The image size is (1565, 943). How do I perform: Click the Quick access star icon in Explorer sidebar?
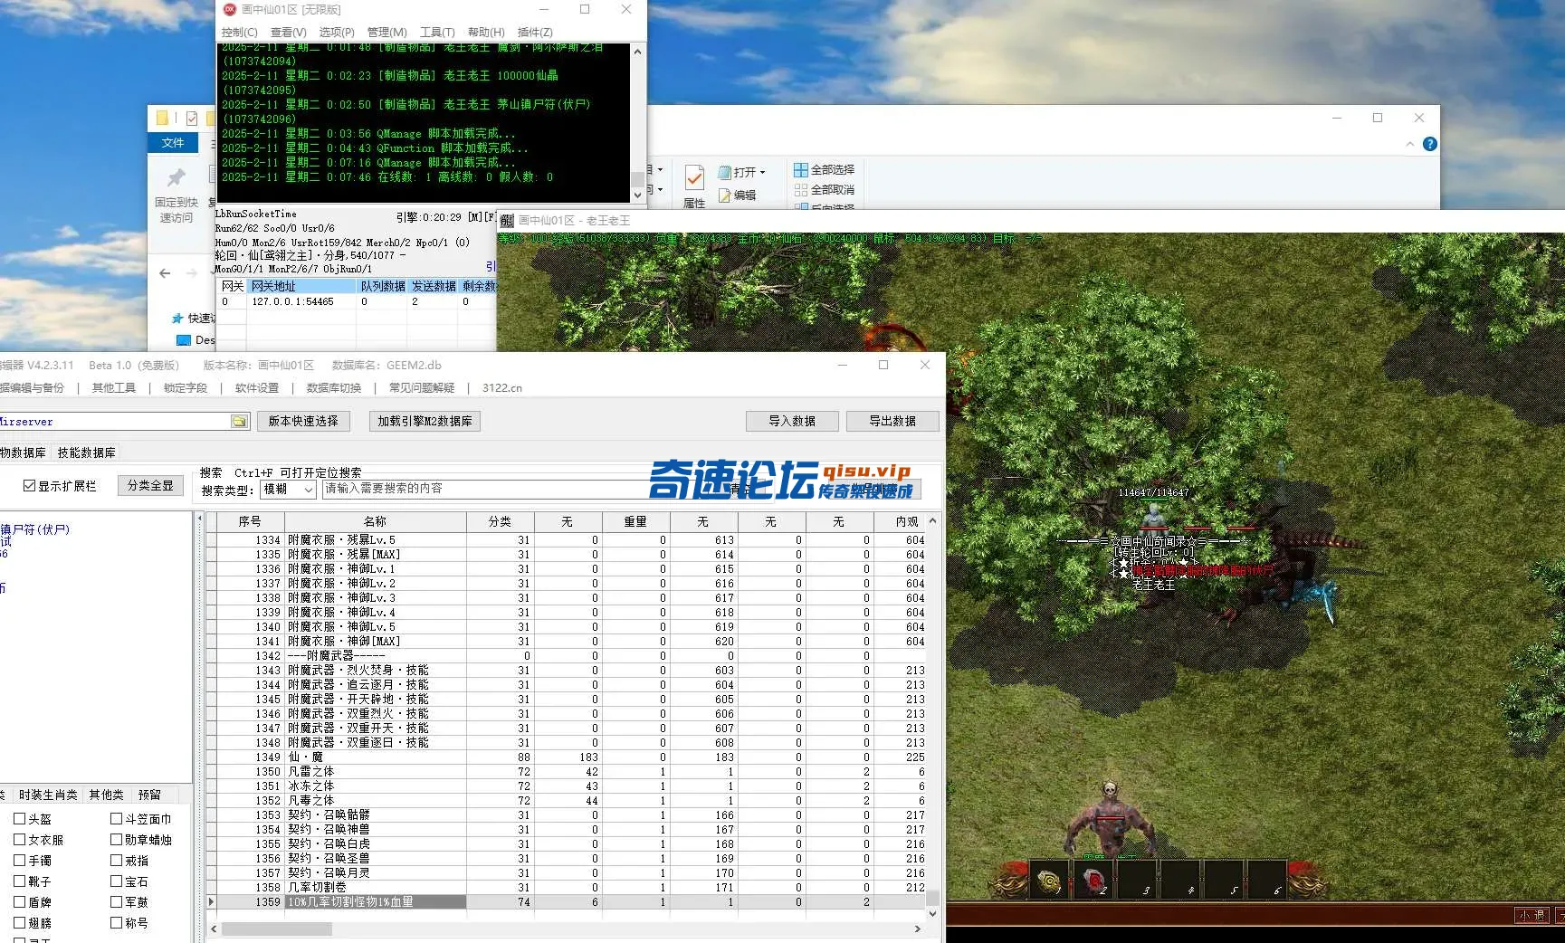coord(177,318)
